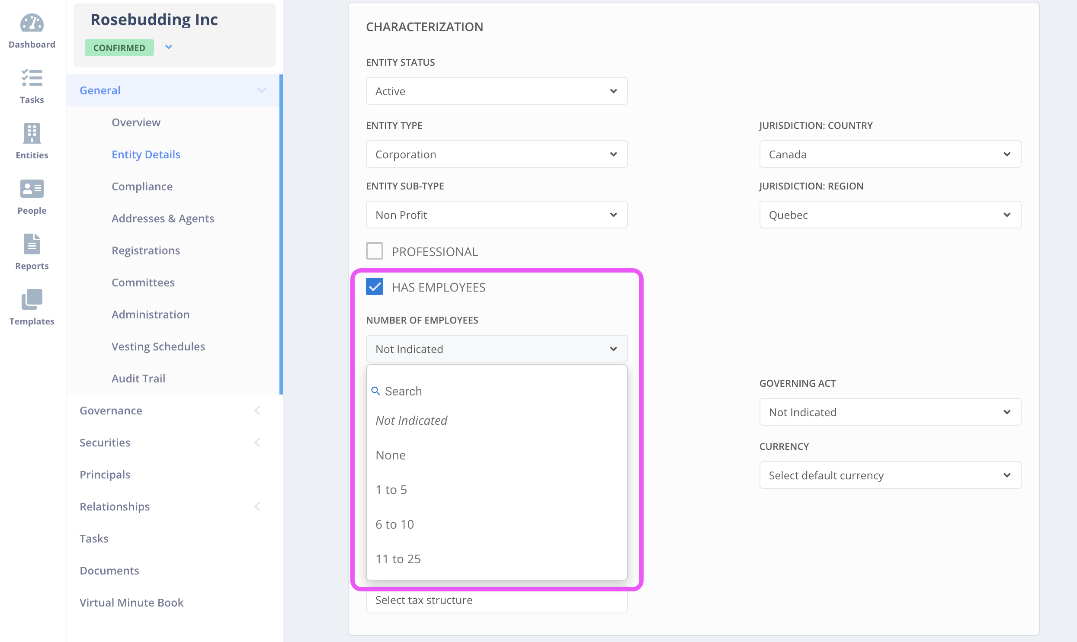This screenshot has width=1077, height=642.
Task: Open the Compliance sidebar link
Action: pyautogui.click(x=142, y=186)
